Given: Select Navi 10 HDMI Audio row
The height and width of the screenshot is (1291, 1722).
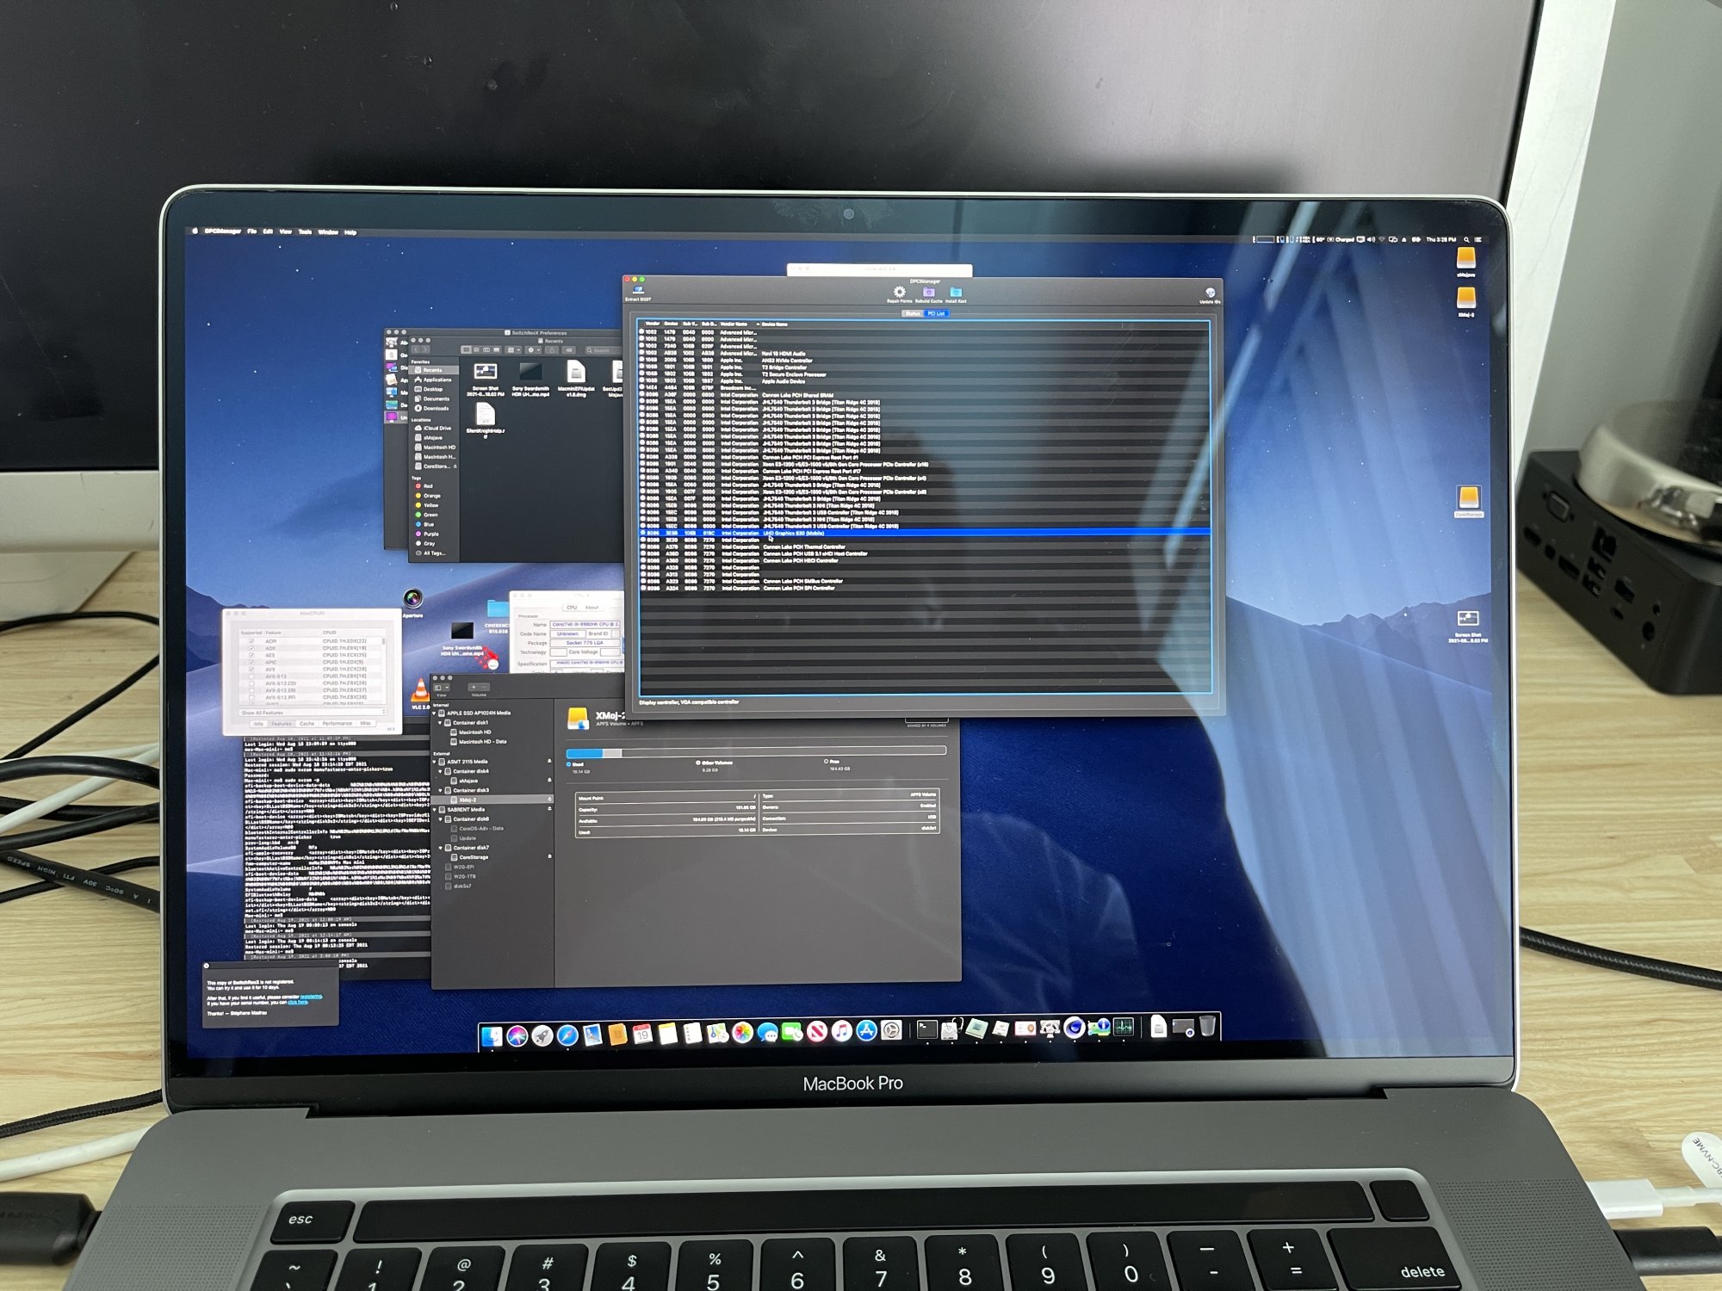Looking at the screenshot, I should pos(924,354).
